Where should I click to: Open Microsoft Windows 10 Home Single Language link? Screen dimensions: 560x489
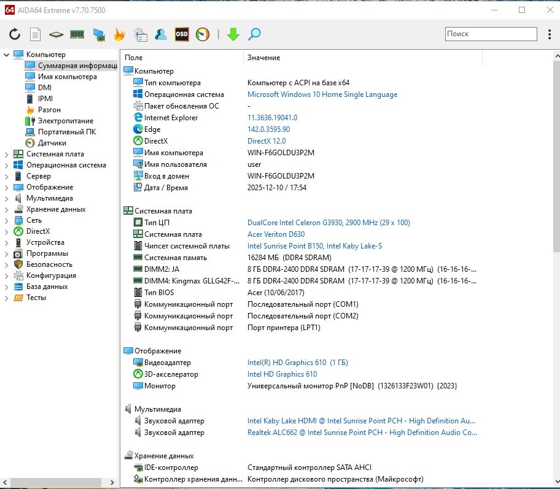point(322,94)
